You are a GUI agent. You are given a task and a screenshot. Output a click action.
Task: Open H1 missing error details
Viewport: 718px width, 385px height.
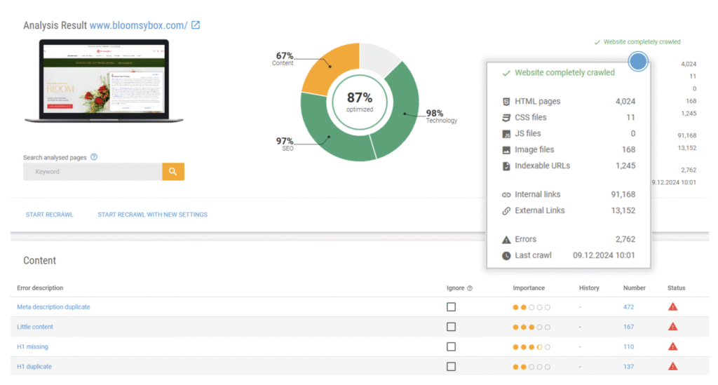pyautogui.click(x=32, y=346)
